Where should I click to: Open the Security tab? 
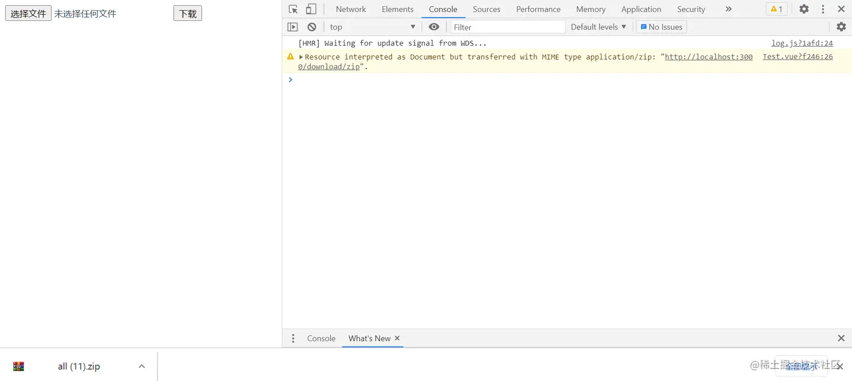691,9
